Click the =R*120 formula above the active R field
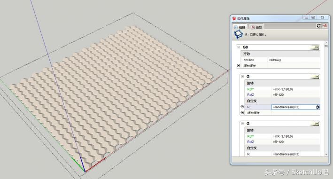 tap(278, 95)
